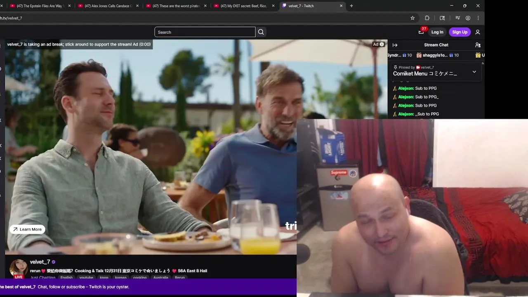The height and width of the screenshot is (297, 528).
Task: Click the Sign Up button
Action: tap(460, 32)
